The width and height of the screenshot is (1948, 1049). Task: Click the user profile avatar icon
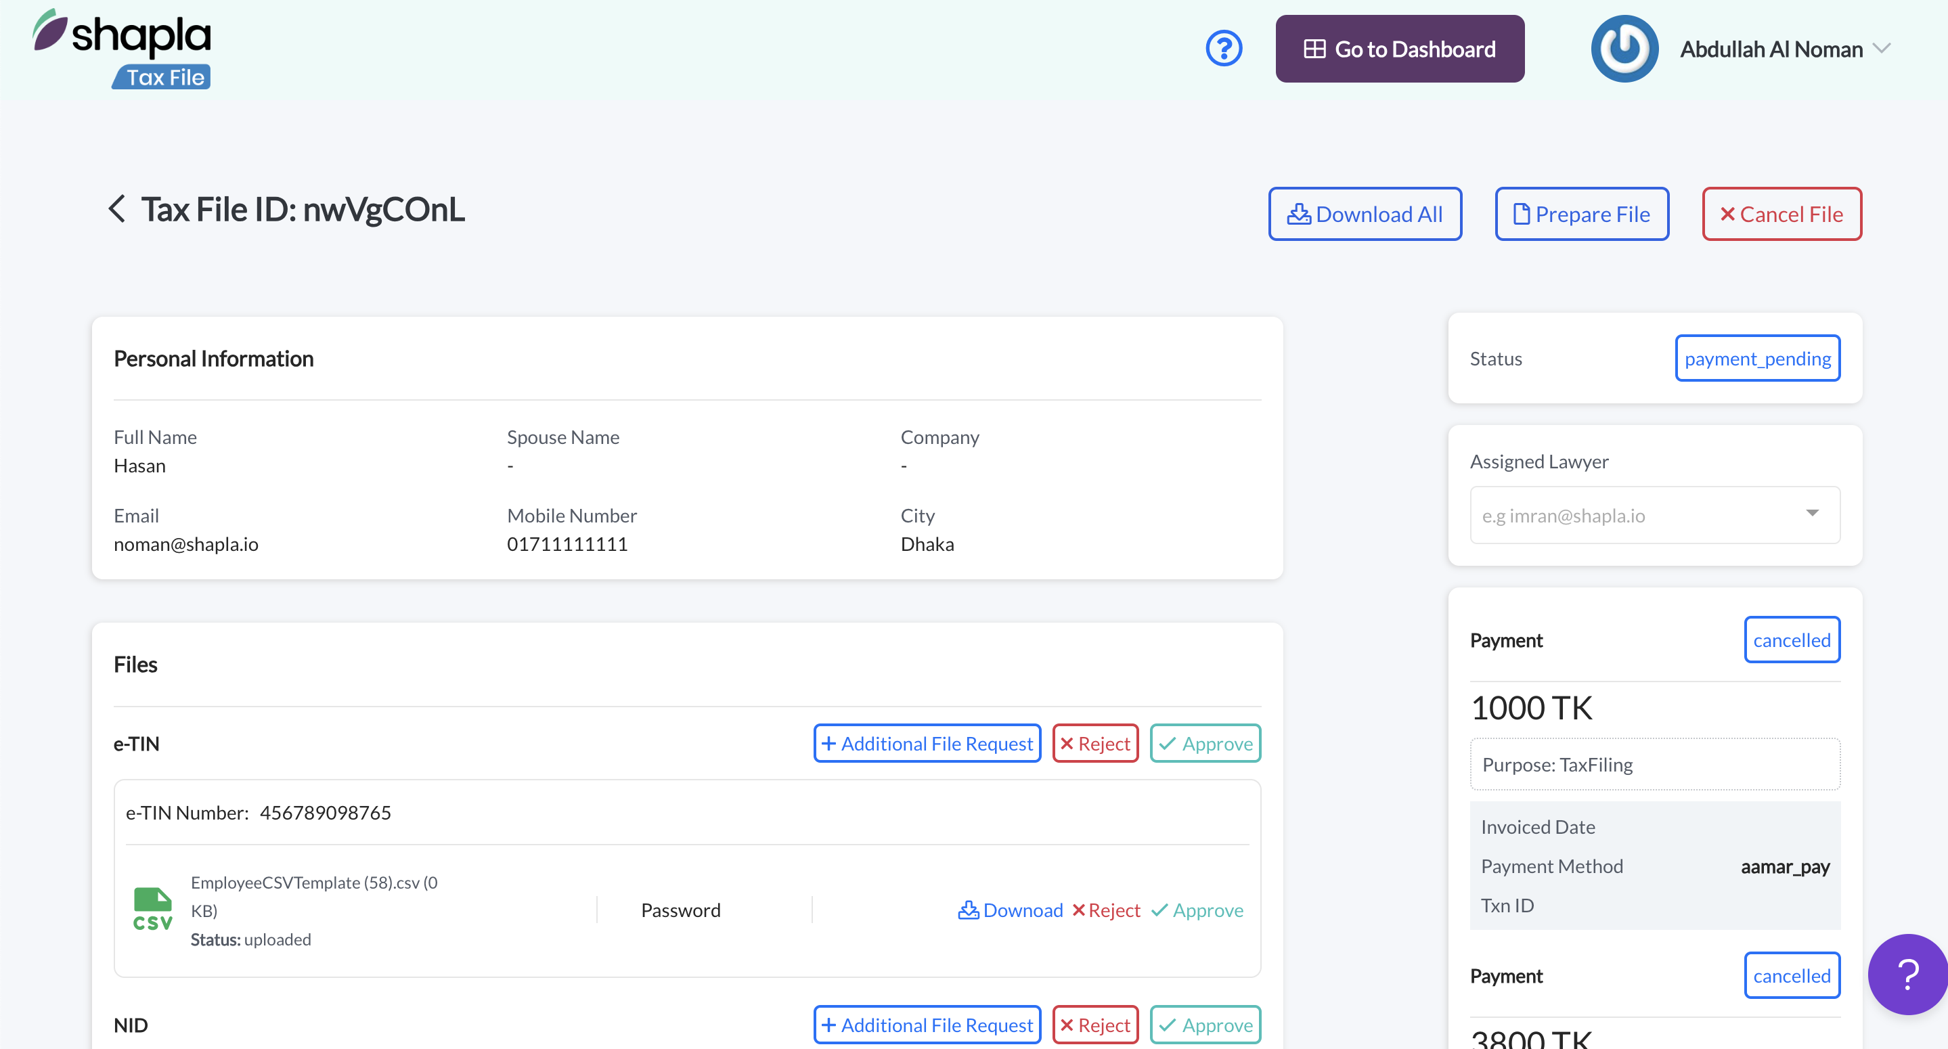click(1624, 49)
